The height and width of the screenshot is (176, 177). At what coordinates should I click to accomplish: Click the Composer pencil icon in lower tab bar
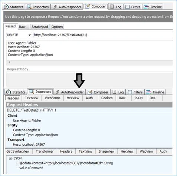[90, 92]
